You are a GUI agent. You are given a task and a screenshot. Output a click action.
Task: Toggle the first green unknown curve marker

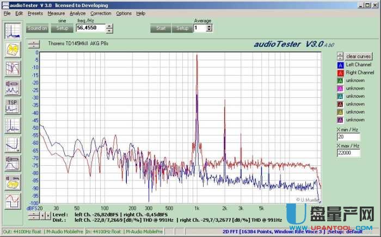340,80
